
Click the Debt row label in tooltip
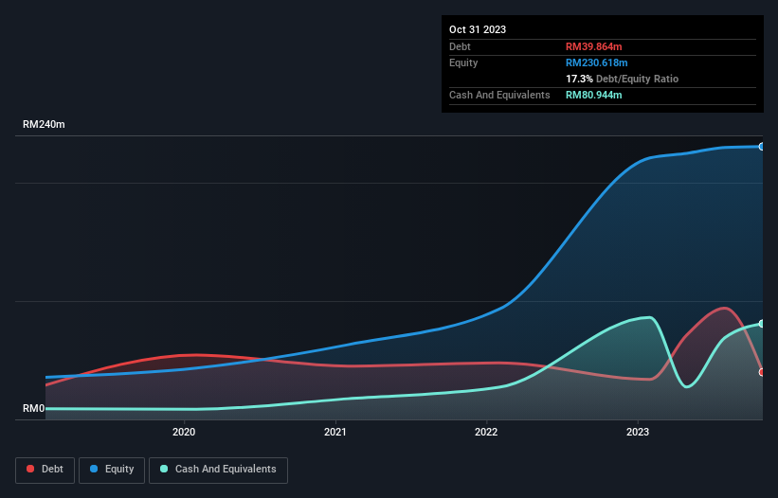460,46
